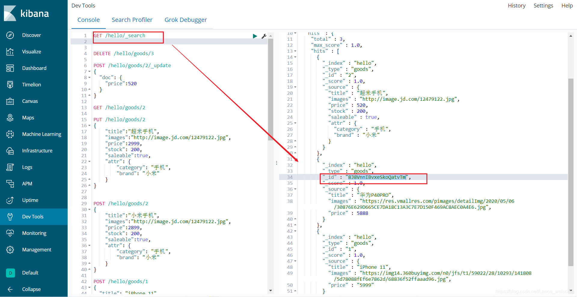Image resolution: width=577 pixels, height=297 pixels.
Task: Click the Machine Learning sidebar label
Action: point(42,134)
